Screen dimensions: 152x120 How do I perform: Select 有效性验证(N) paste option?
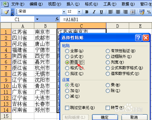click(x=121, y=51)
